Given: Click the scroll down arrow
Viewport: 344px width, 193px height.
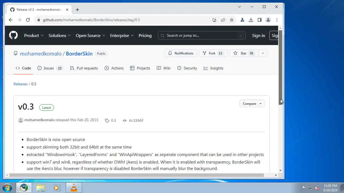Looking at the screenshot, I should (x=280, y=170).
